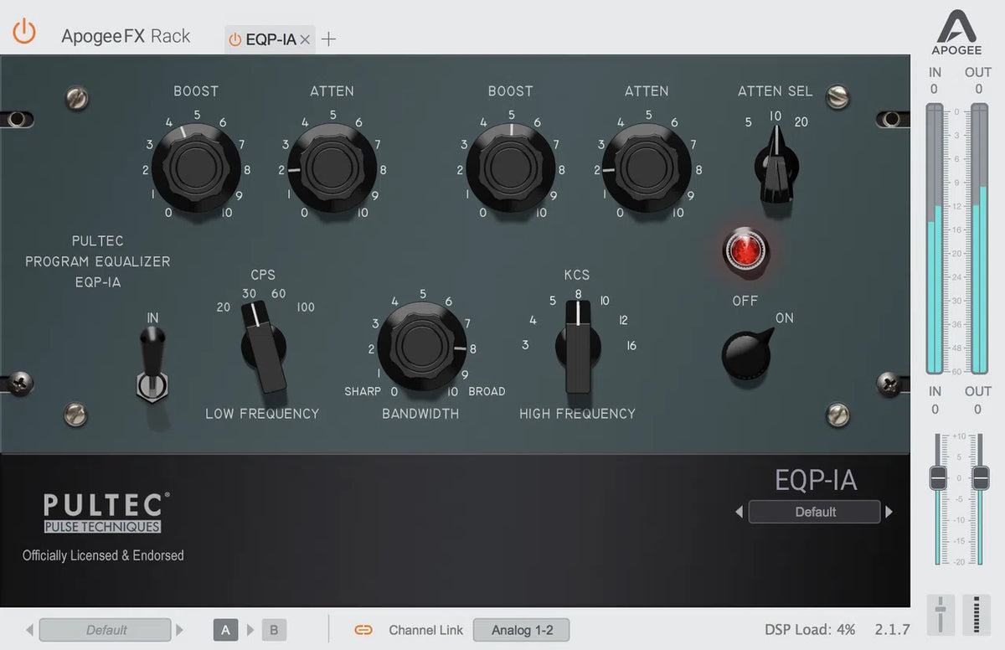Screen dimensions: 1005x650
Task: Adjust the BANDWIDTH knob toward BROAD
Action: click(421, 348)
